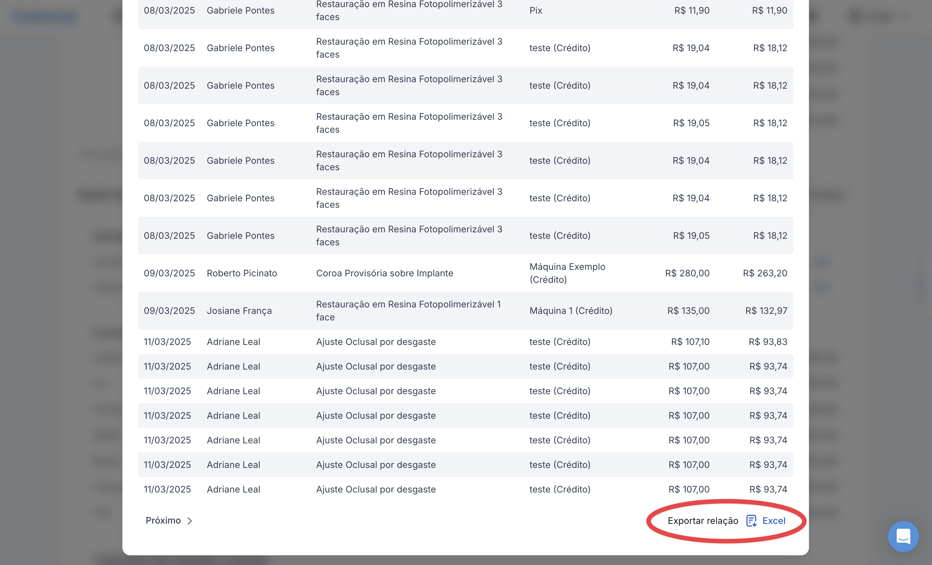Click the R$ 280,00 amount
This screenshot has height=565, width=932.
click(x=687, y=273)
